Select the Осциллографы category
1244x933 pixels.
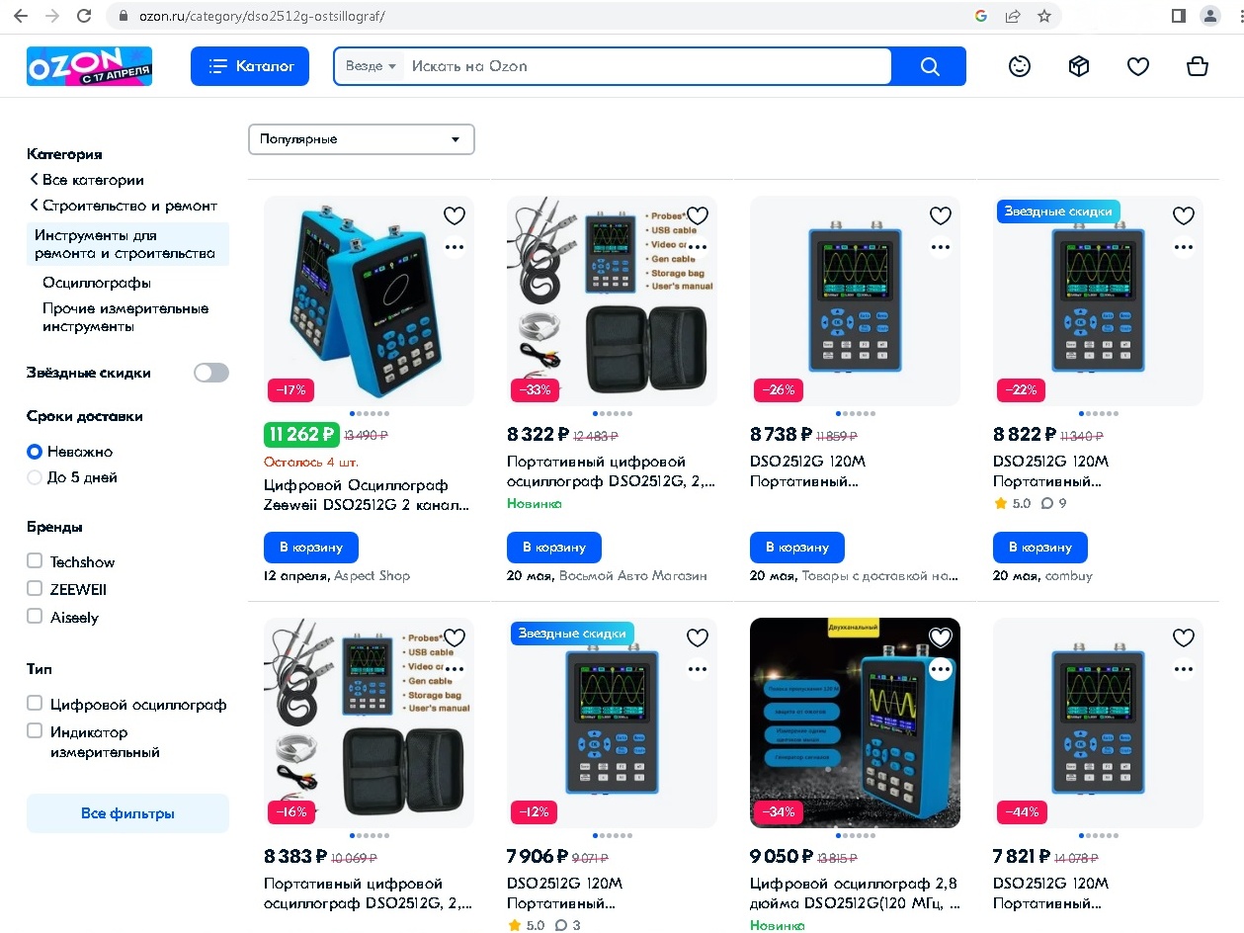(x=97, y=283)
